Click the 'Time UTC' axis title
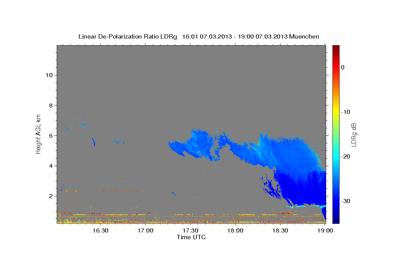The height and width of the screenshot is (268, 403). [191, 237]
